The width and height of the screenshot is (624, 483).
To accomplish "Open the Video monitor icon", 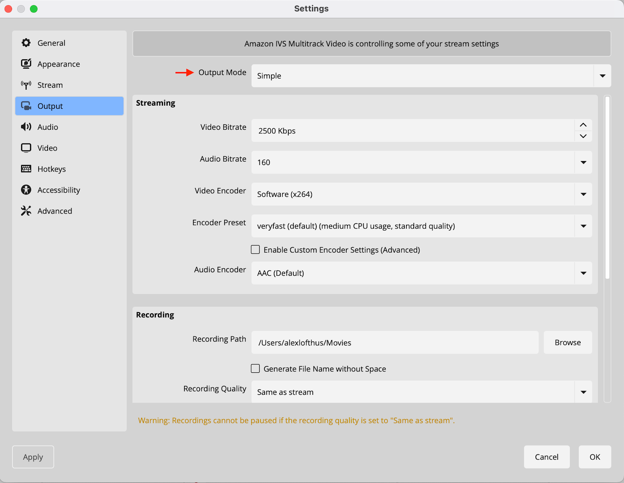I will pos(26,148).
